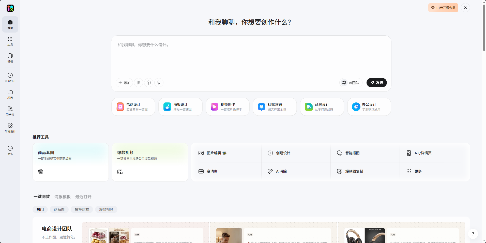Viewport: 486px width, 243px height.
Task: Open 更多 recommended tools
Action: point(434,171)
